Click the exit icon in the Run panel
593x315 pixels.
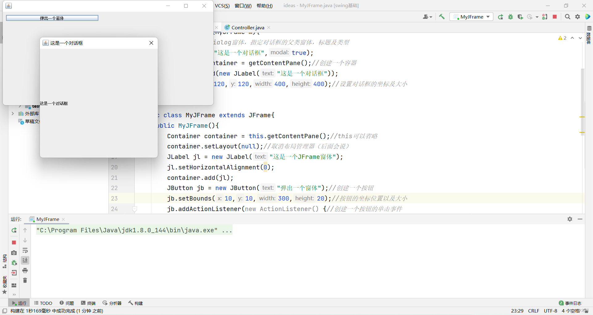point(14,273)
